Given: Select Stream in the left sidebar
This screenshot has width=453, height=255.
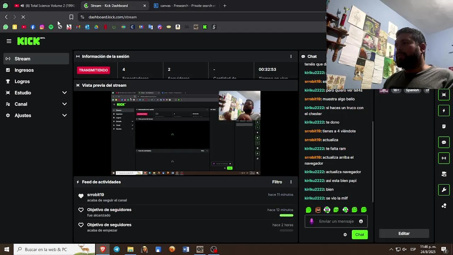Looking at the screenshot, I should click(36, 59).
